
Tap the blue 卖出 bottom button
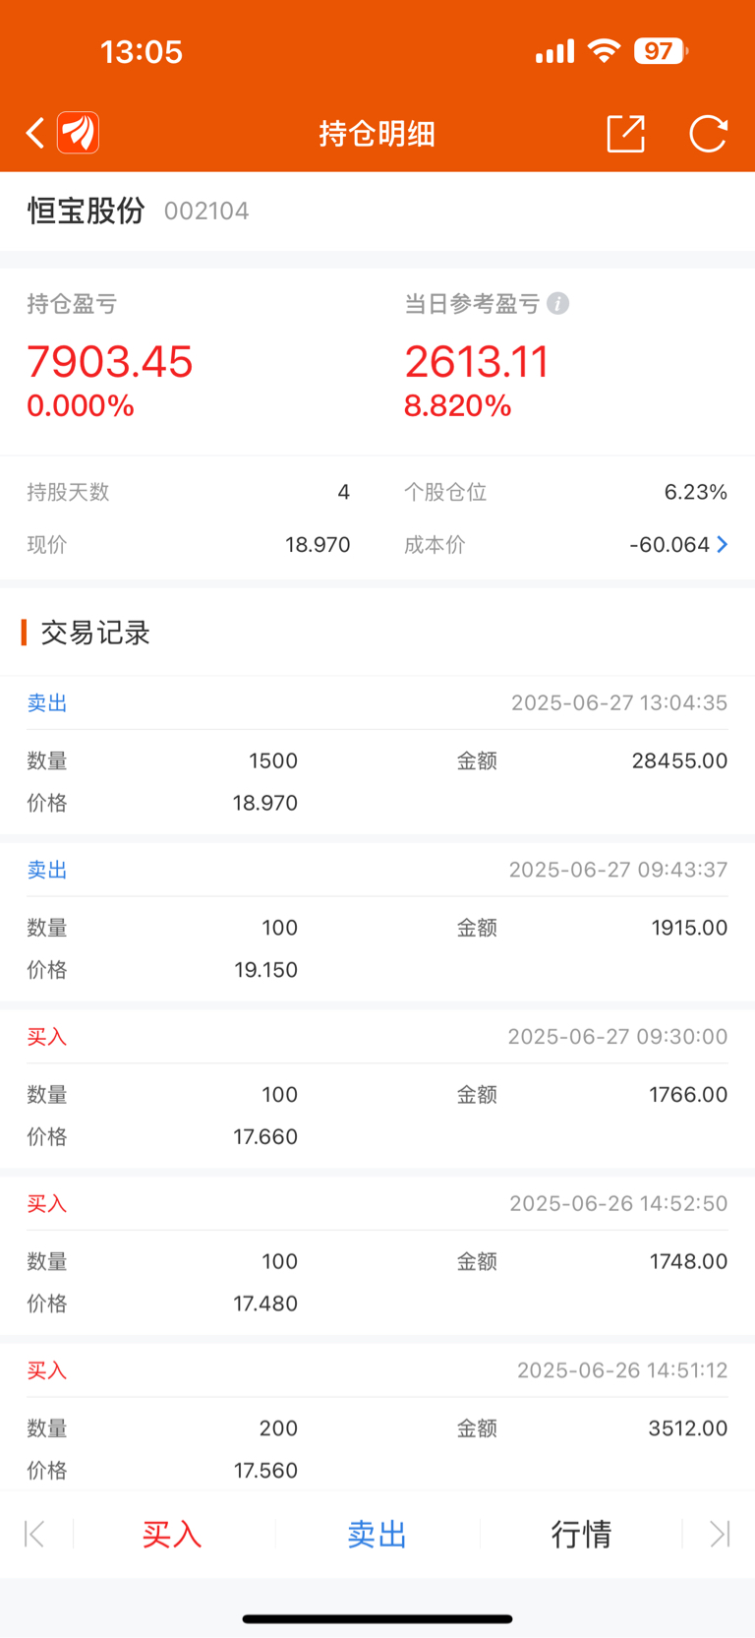point(377,1534)
